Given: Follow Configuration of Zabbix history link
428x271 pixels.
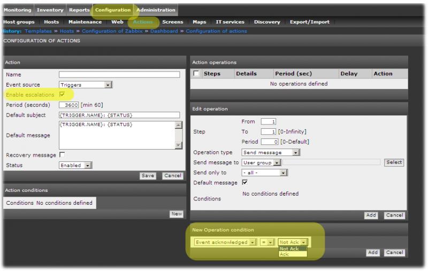Looking at the screenshot, I should 112,31.
